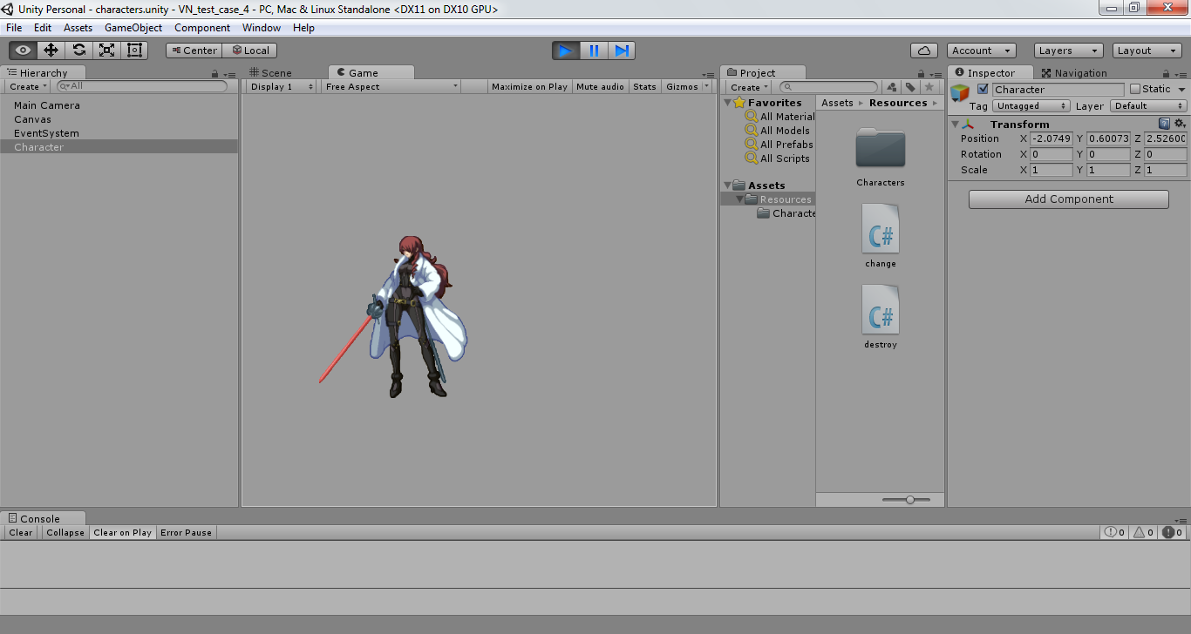Click the Console Clear button

[x=21, y=532]
